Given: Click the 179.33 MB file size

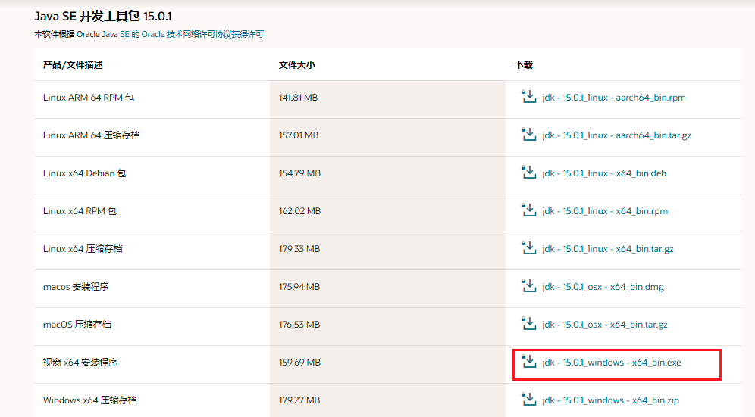Looking at the screenshot, I should coord(299,249).
